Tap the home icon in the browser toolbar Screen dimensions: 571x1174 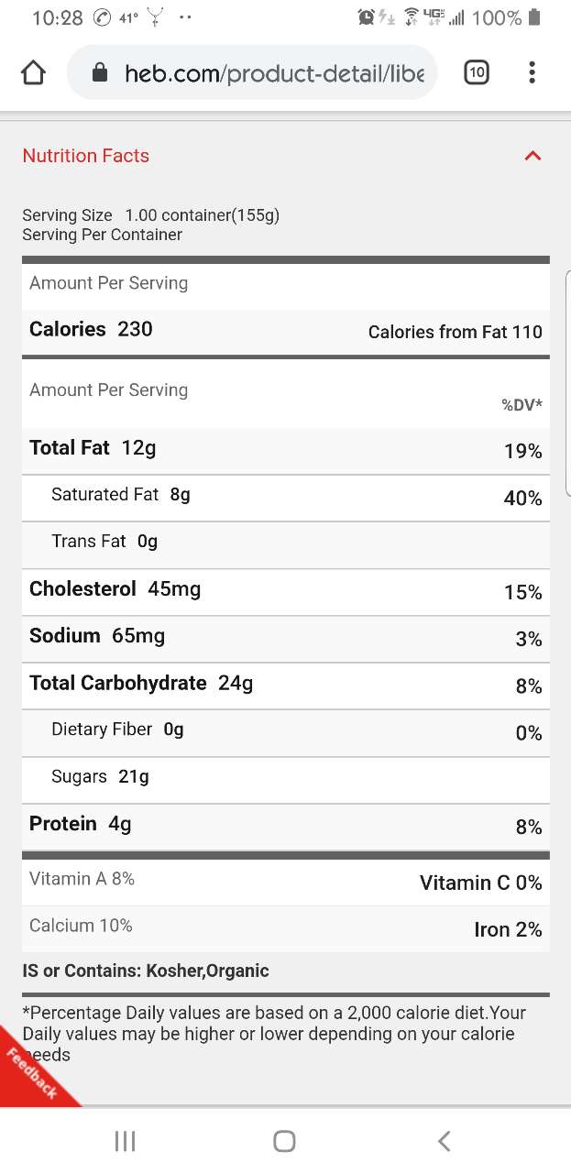pos(33,71)
